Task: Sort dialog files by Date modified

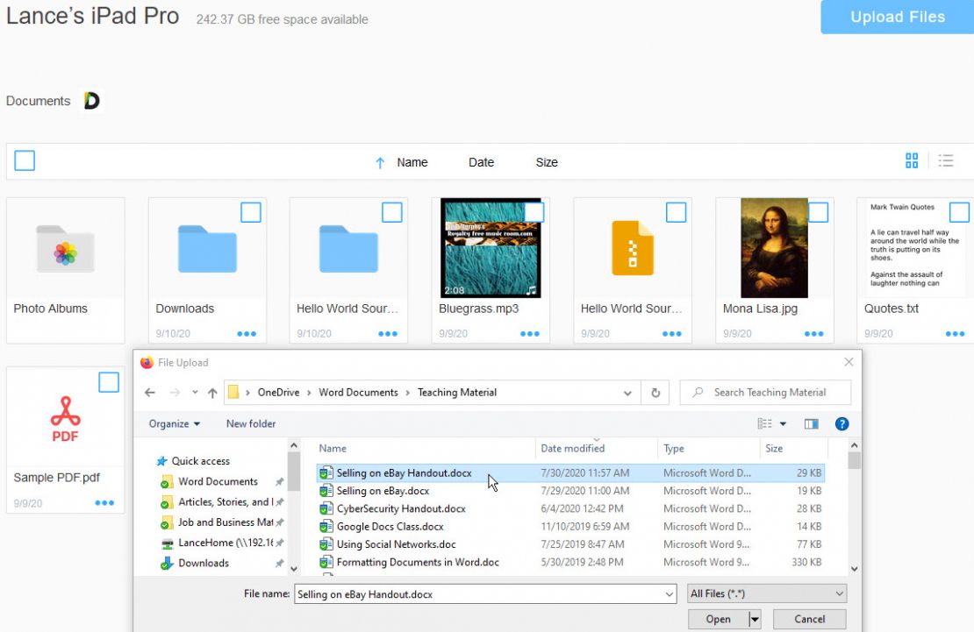Action: point(572,448)
